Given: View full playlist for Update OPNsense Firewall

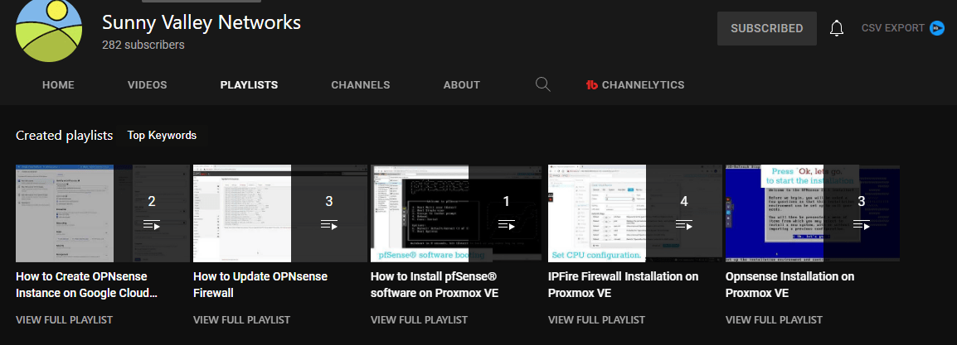Looking at the screenshot, I should (241, 319).
